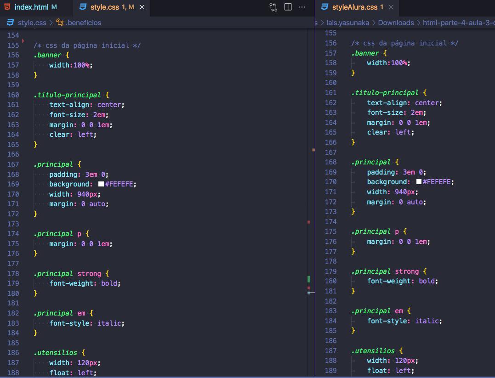This screenshot has height=378, width=495.
Task: Click 'font-weight: bold;' in styleAlura.css
Action: [x=403, y=281]
